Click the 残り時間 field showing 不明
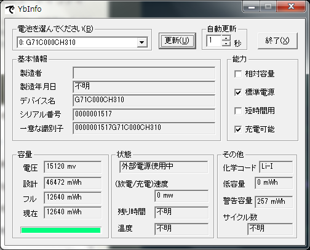 [x=181, y=212]
